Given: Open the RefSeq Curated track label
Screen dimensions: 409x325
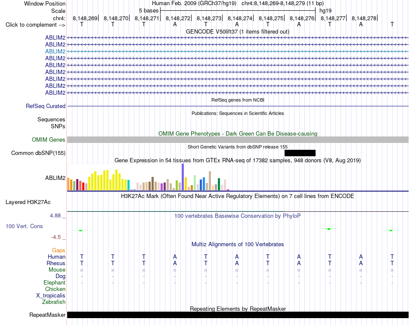Looking at the screenshot, I should coord(45,106).
